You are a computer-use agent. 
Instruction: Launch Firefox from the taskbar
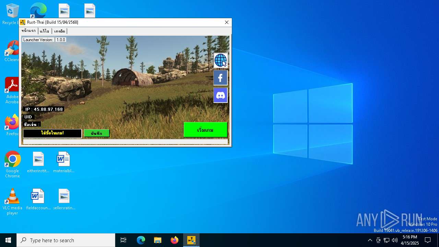pos(175,240)
